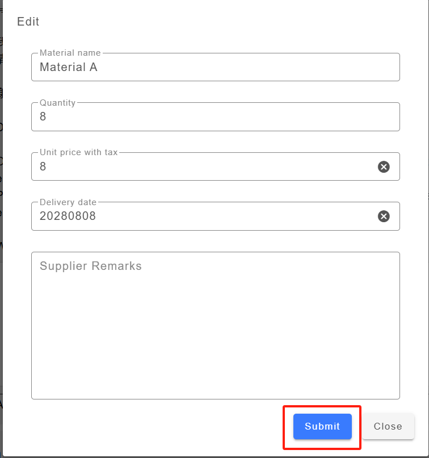
Task: Clear the Unit price with tax field
Action: coord(384,166)
